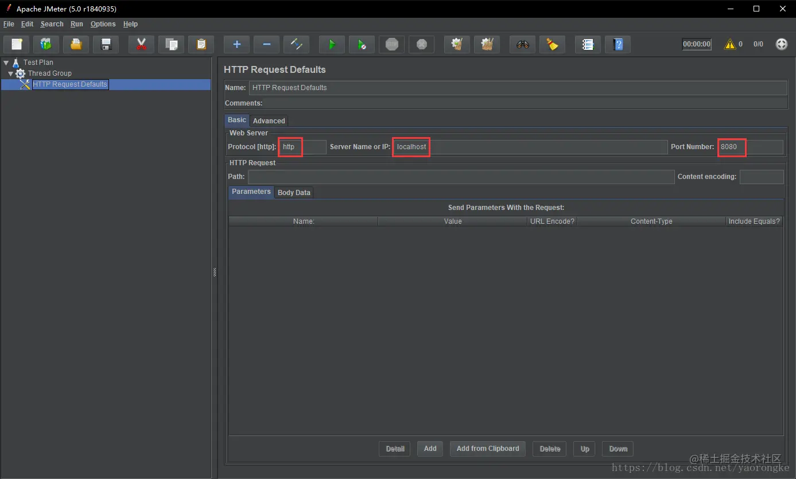This screenshot has height=479, width=796.
Task: Click the Thread Group gear icon
Action: (21, 73)
